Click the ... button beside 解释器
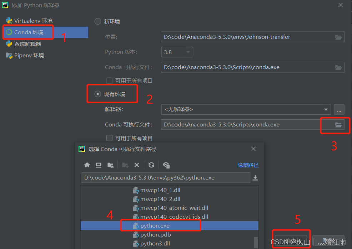Screen dimensions: 352x249 click(x=339, y=109)
